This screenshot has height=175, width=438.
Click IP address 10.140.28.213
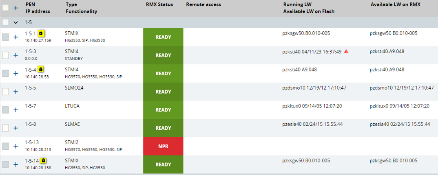(38, 149)
